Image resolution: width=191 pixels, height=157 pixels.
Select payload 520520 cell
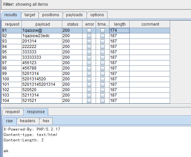coord(42,90)
